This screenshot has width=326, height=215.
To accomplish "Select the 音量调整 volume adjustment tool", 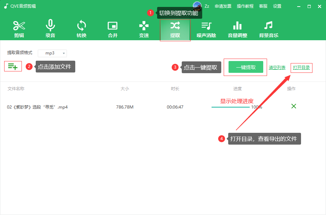I will pyautogui.click(x=237, y=29).
